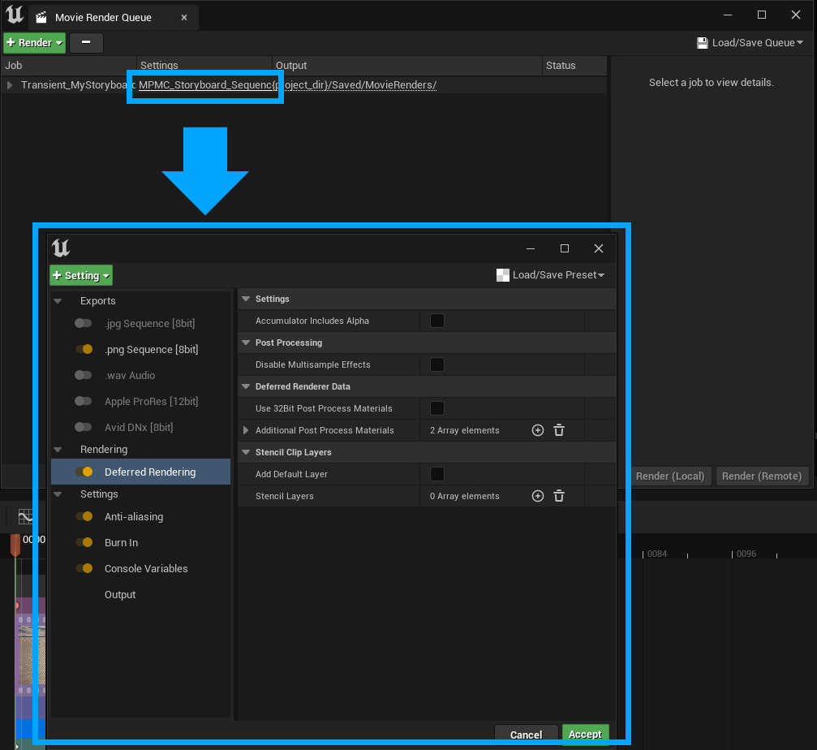
Task: Open the MPMC_Storyboard_Sequence settings link
Action: tap(205, 84)
